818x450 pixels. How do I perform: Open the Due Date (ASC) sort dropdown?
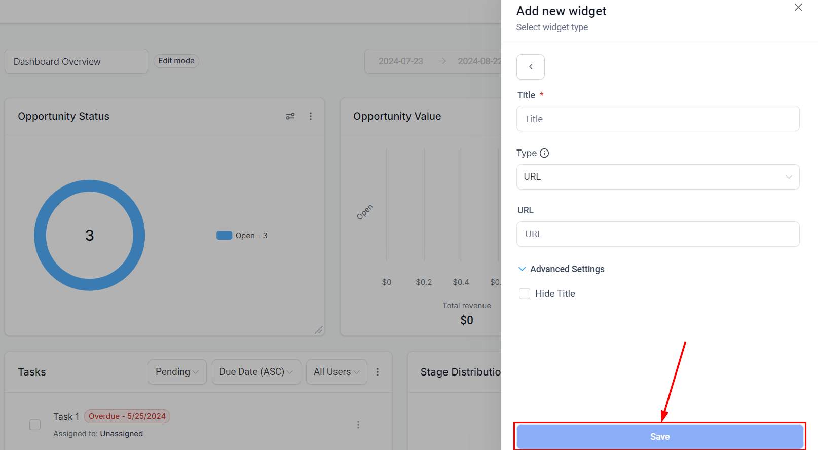tap(256, 372)
